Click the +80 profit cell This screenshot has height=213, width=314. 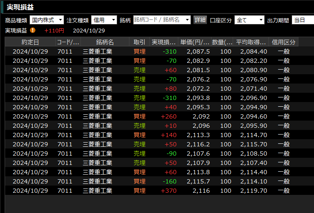(170, 89)
